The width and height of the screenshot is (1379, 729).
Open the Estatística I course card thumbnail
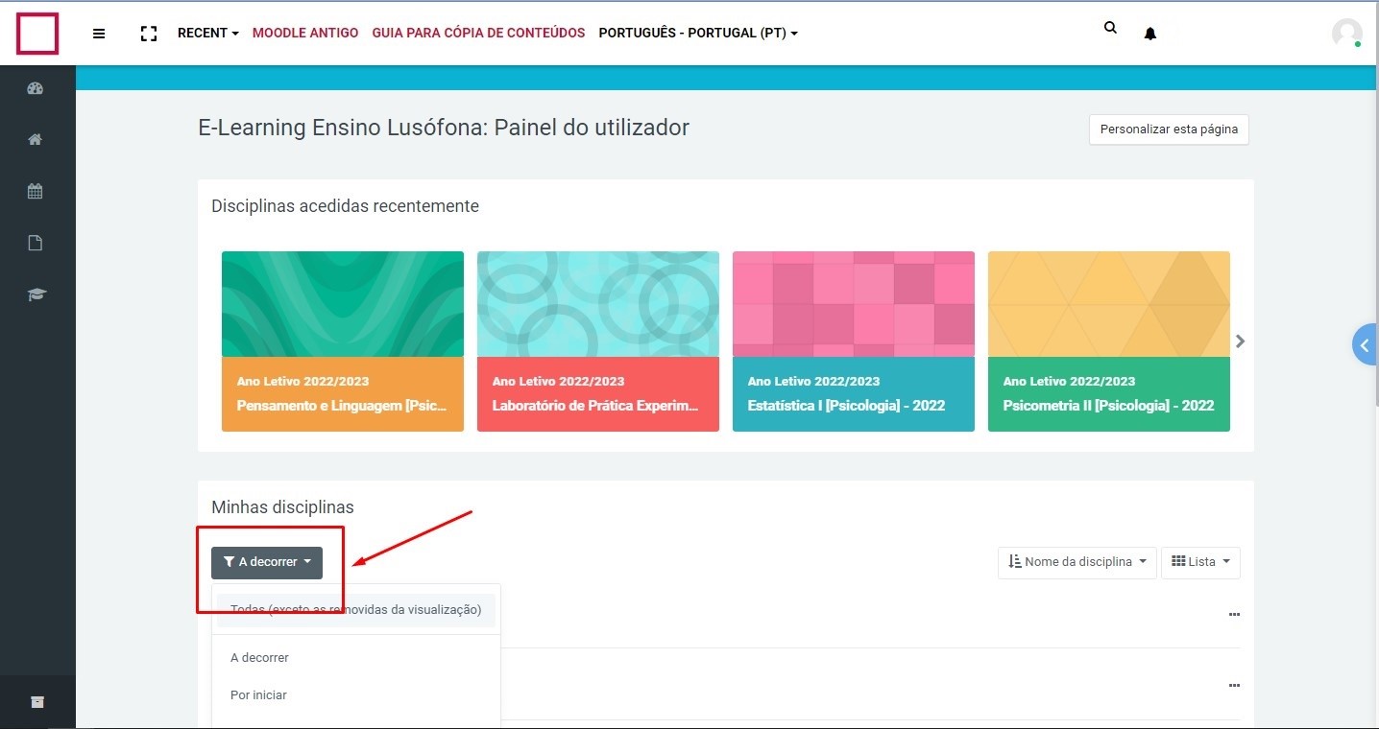(853, 304)
